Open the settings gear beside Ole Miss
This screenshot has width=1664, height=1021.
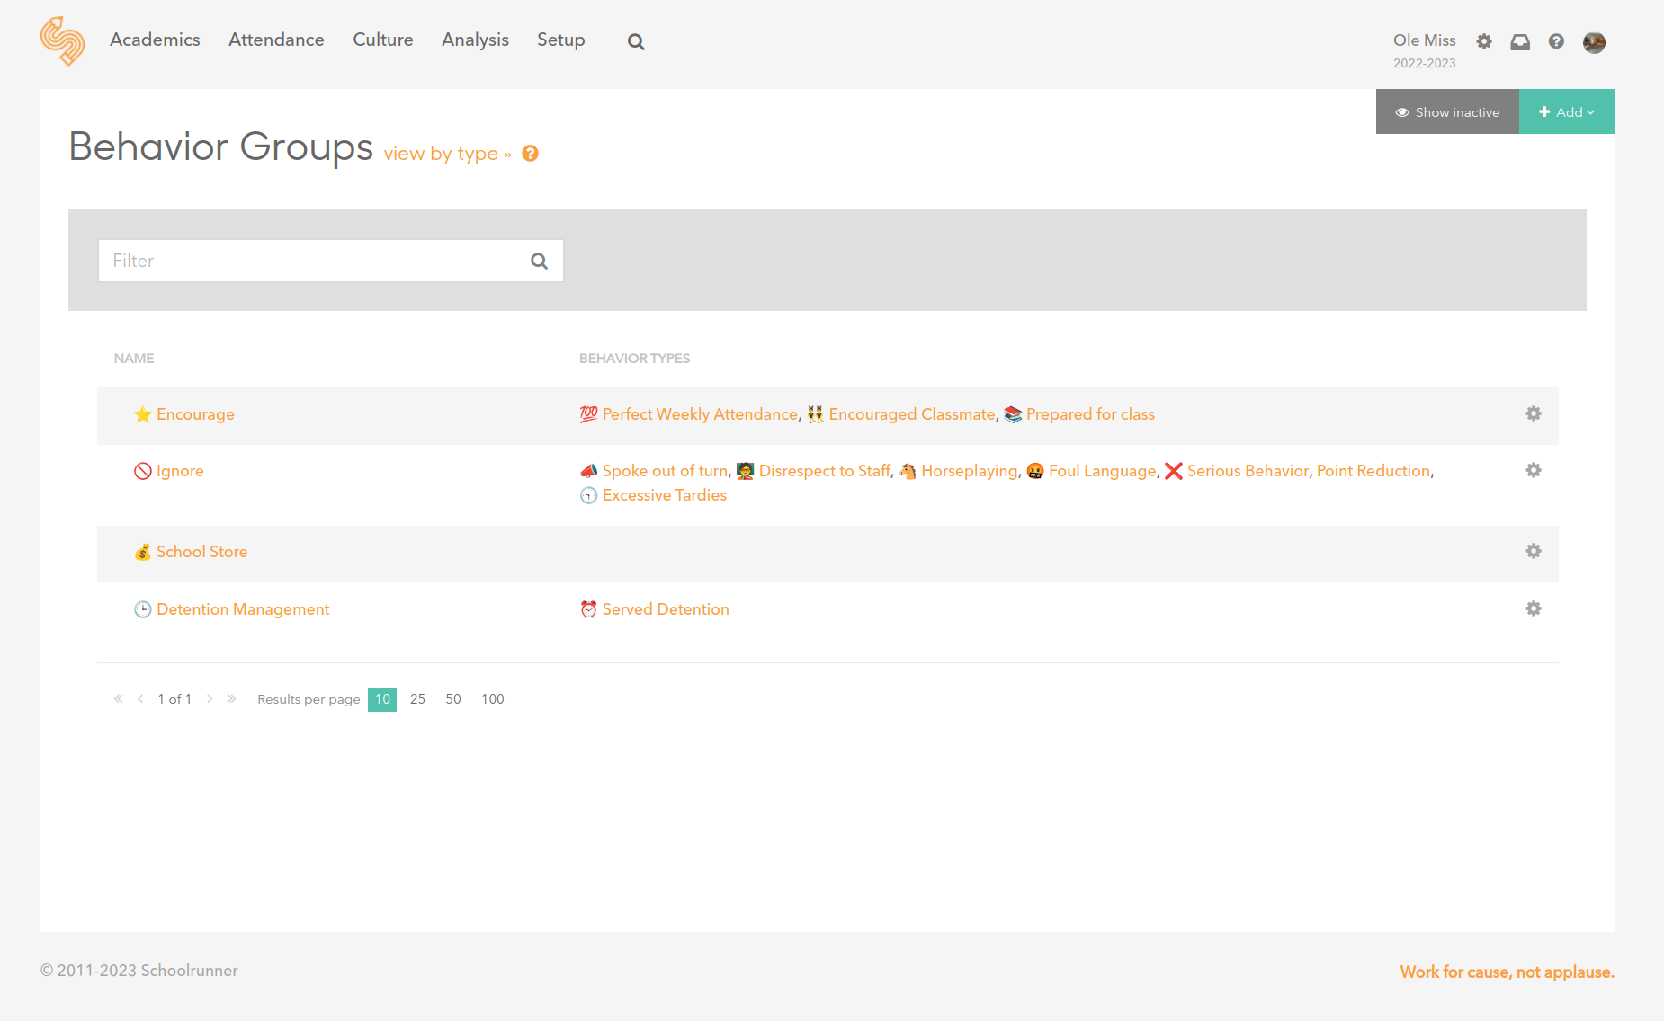click(x=1484, y=41)
